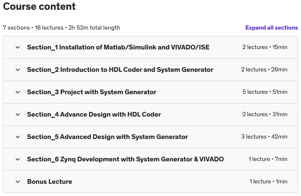The height and width of the screenshot is (196, 301).
Task: Click '2 lectures • 31min' on Section_4 row
Action: pyautogui.click(x=265, y=114)
